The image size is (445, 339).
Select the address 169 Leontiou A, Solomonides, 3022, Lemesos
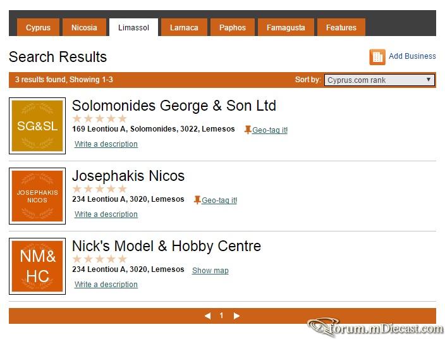pyautogui.click(x=154, y=129)
